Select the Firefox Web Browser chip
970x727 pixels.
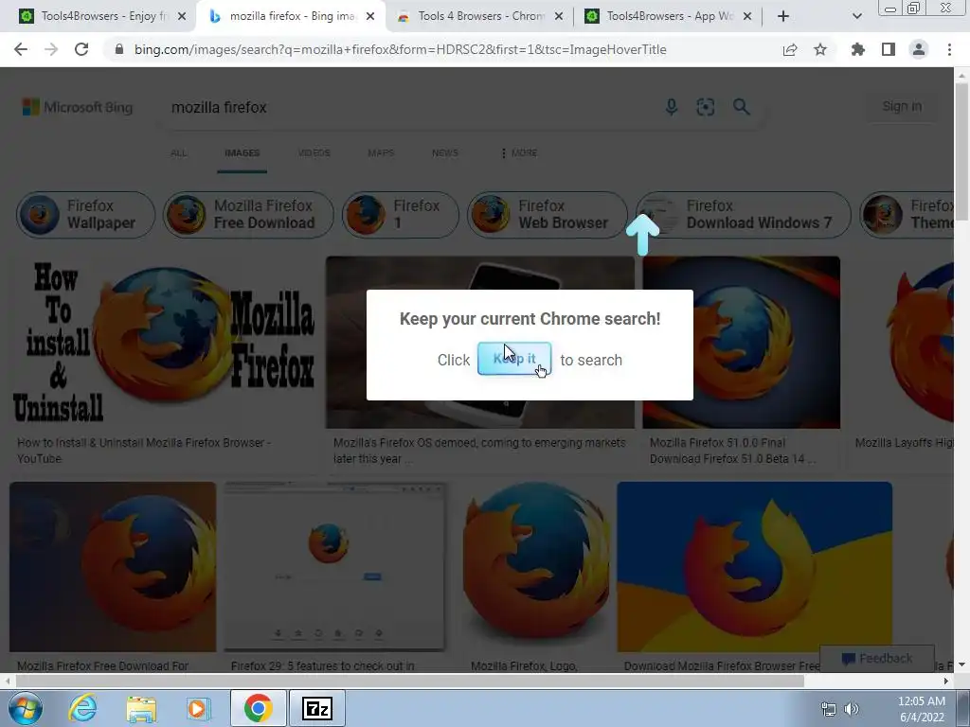(x=548, y=215)
